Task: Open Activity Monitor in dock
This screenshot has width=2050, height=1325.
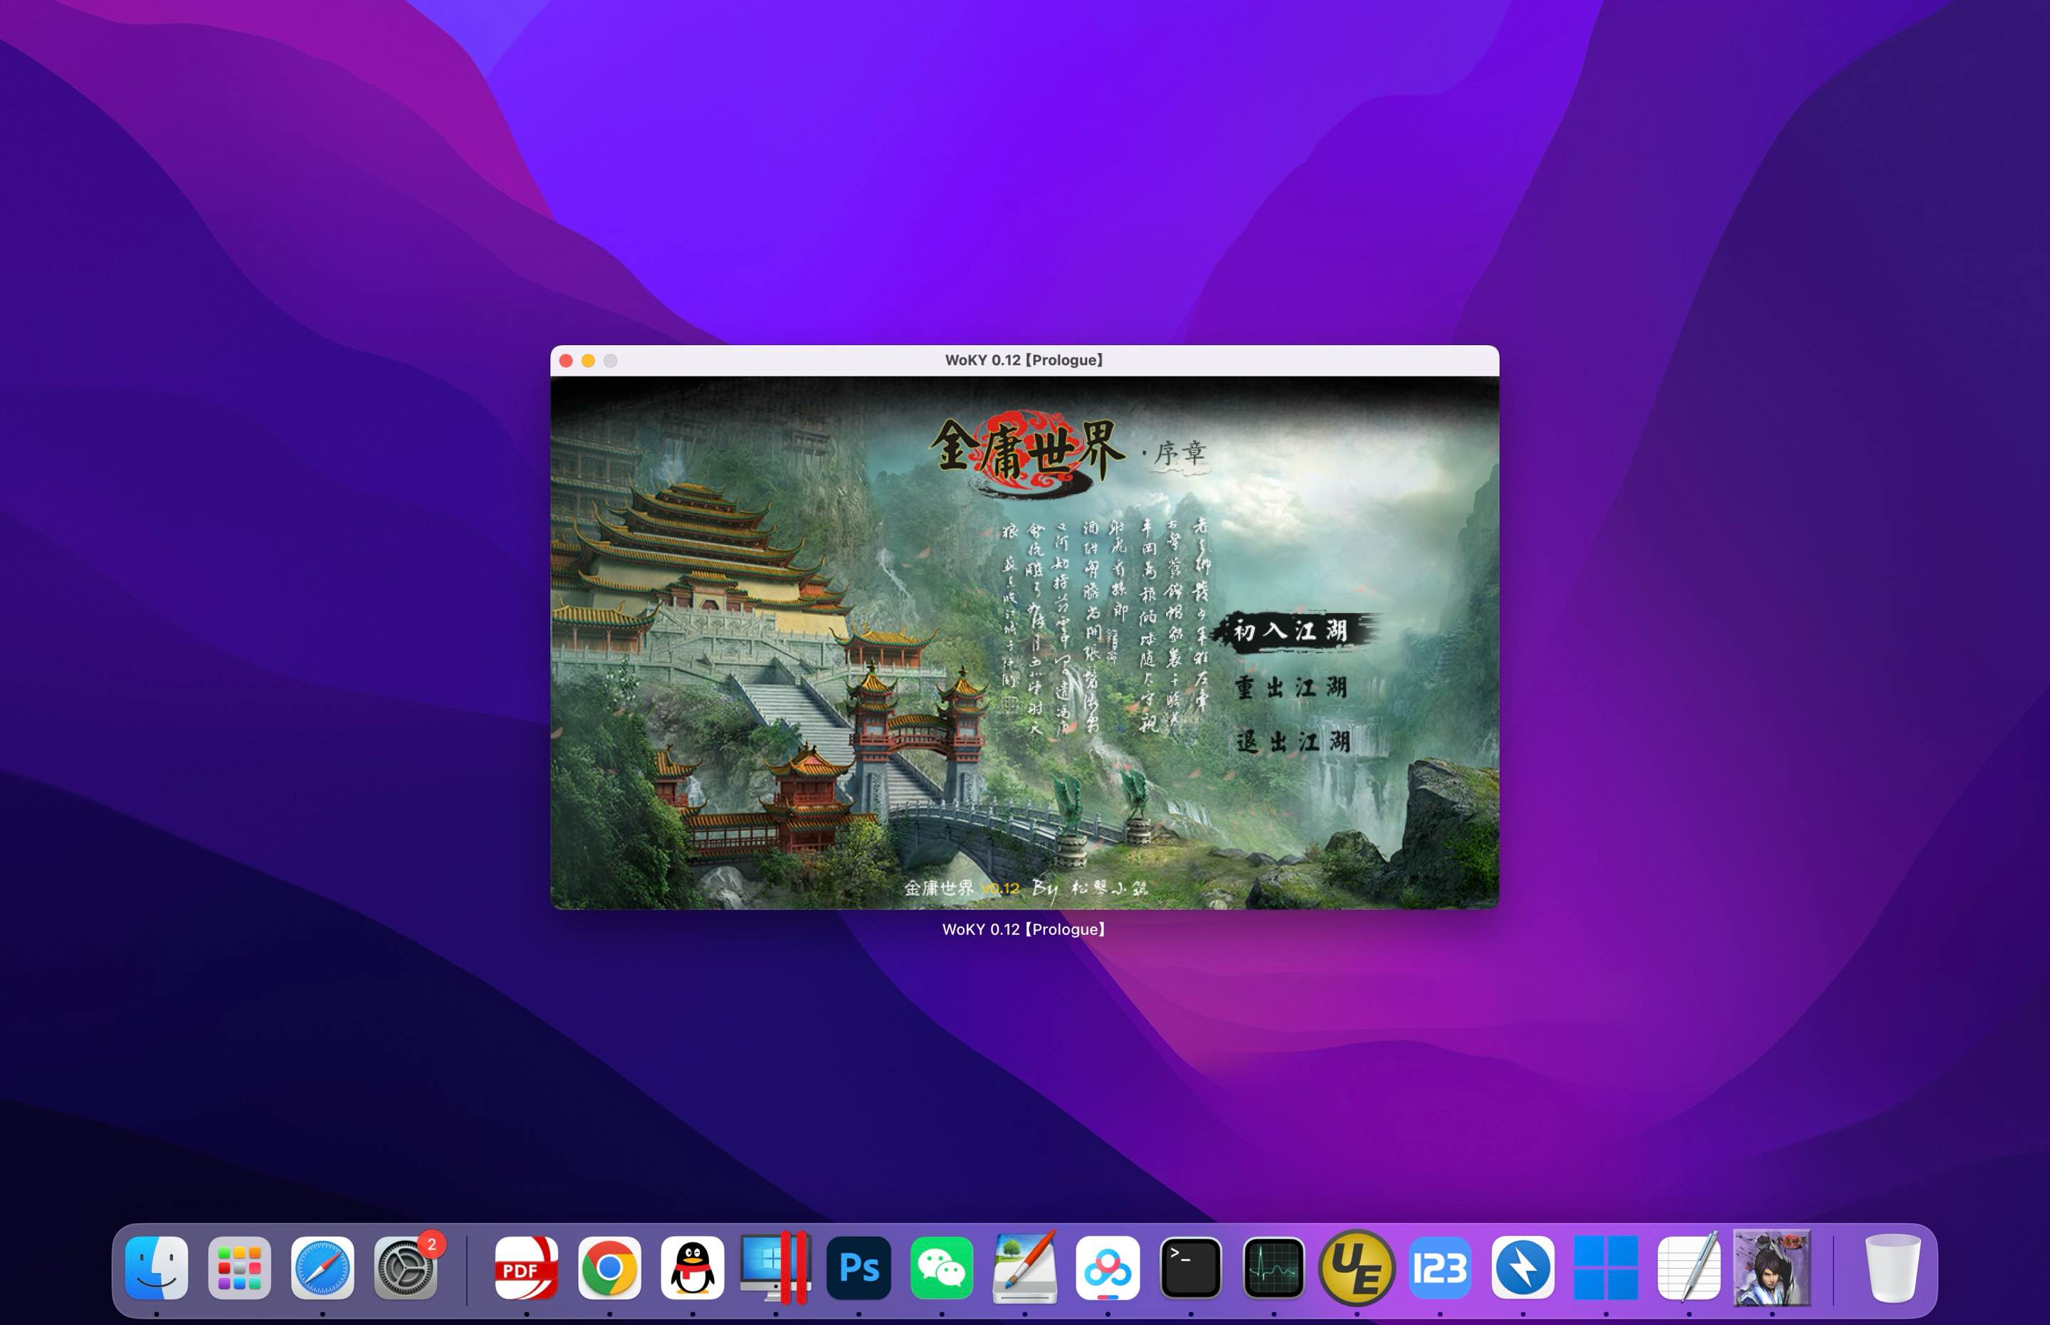Action: [x=1273, y=1268]
